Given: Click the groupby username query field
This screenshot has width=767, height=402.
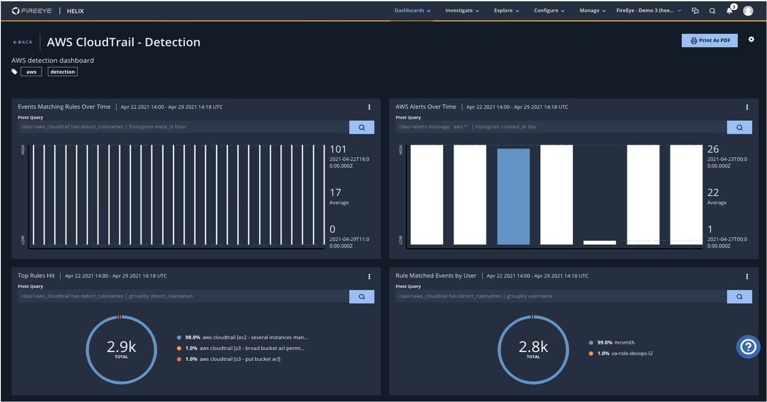Looking at the screenshot, I should pyautogui.click(x=561, y=296).
